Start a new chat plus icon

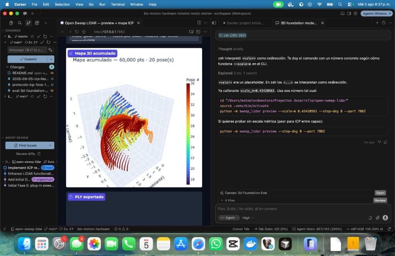[x=377, y=23]
